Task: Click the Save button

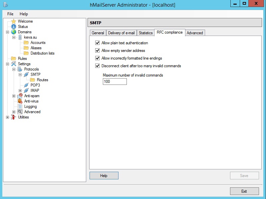Action: click(244, 176)
